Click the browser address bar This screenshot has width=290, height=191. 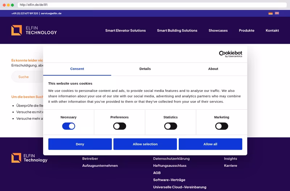pos(152,5)
